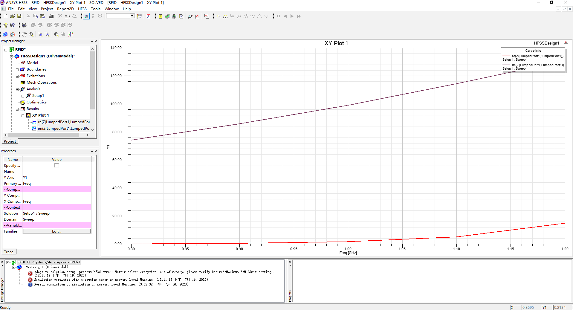Close the Properties panel
This screenshot has width=573, height=310.
[x=96, y=151]
